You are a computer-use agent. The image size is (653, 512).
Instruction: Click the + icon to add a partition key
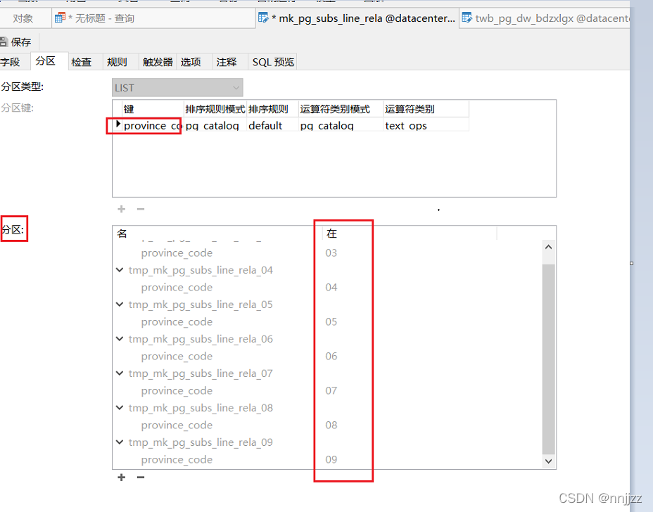point(120,209)
